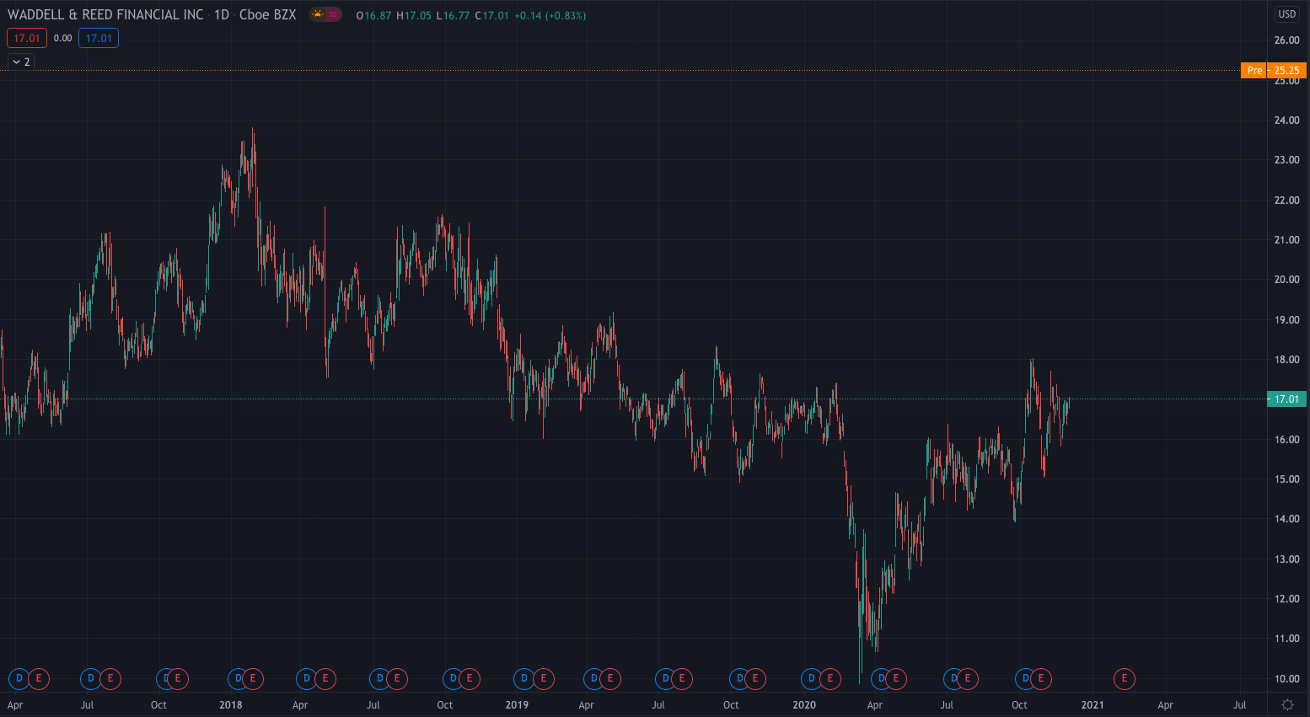Click the earnings E marker near Apr 2018
This screenshot has width=1310, height=717.
[325, 678]
